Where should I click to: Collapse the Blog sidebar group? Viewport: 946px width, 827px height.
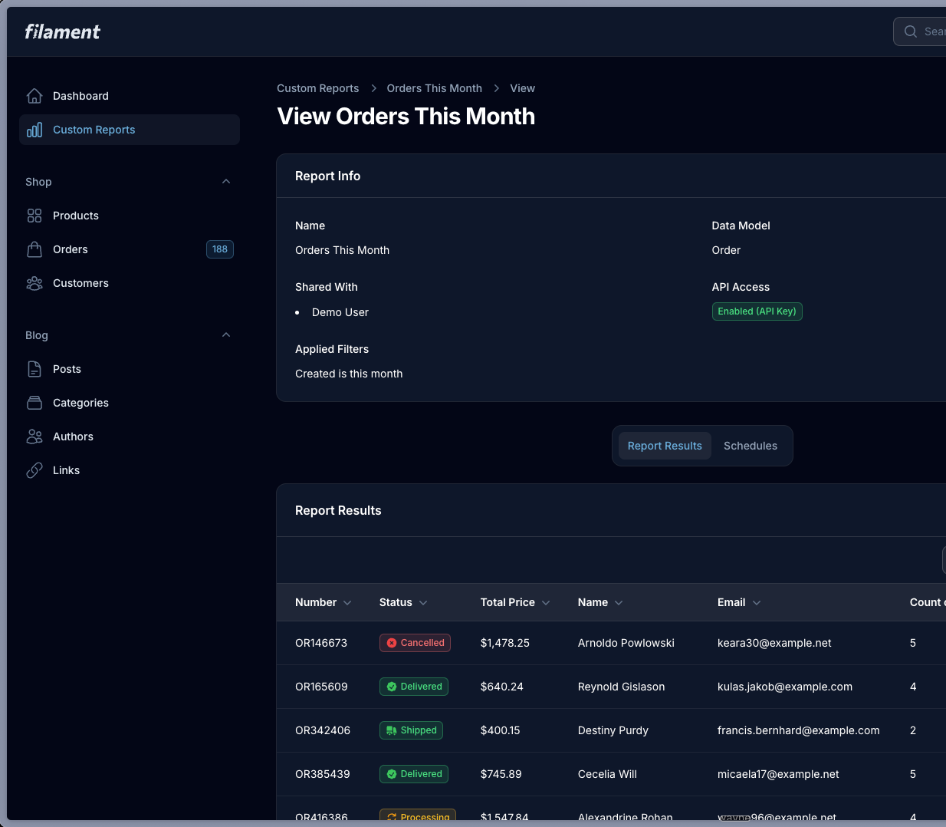(226, 335)
